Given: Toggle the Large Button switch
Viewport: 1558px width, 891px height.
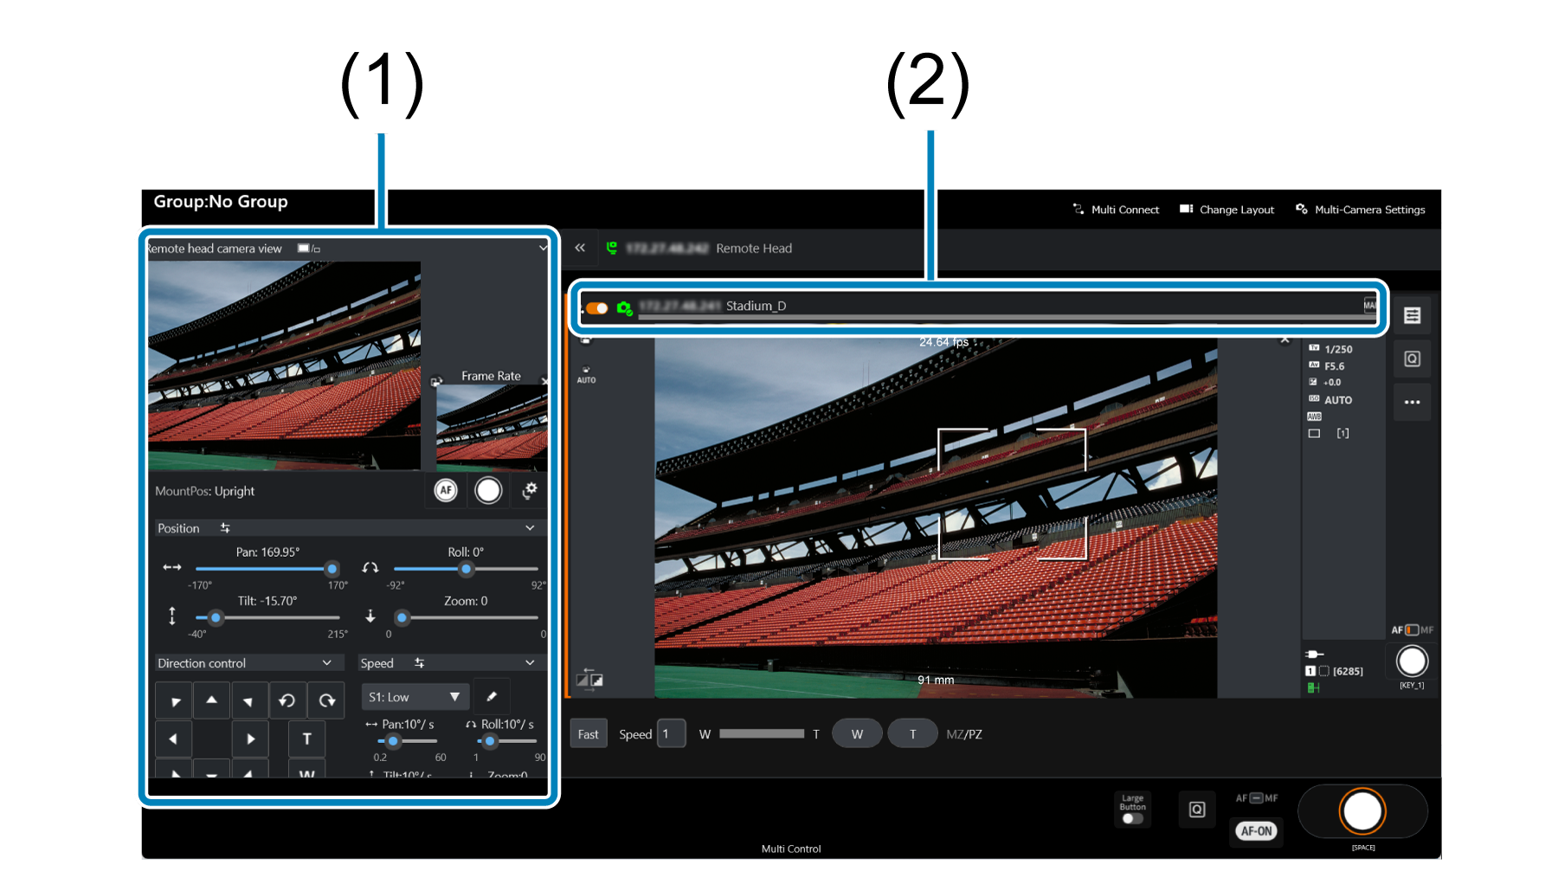Looking at the screenshot, I should point(1132,818).
